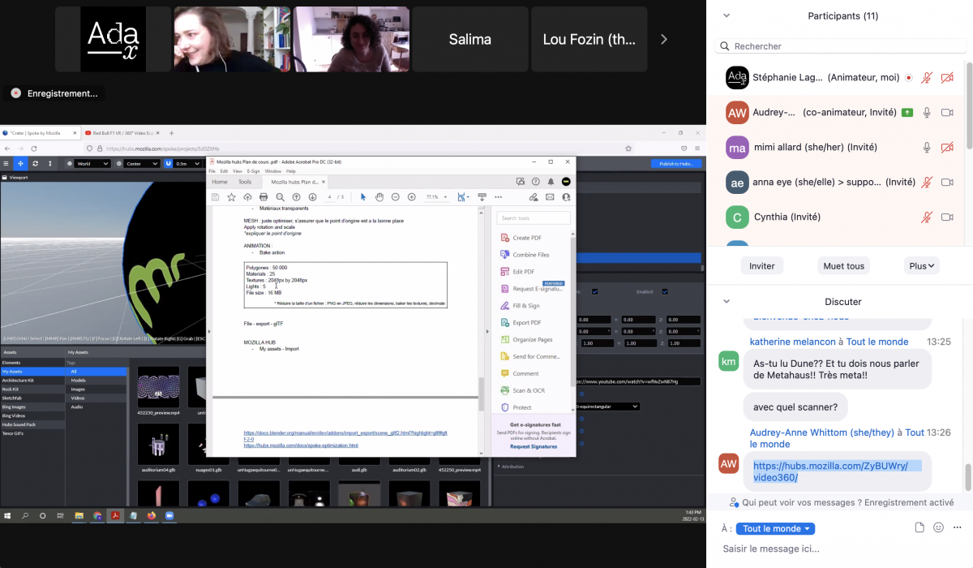Open File Explorer from the taskbar
This screenshot has height=568, width=973.
pos(79,515)
